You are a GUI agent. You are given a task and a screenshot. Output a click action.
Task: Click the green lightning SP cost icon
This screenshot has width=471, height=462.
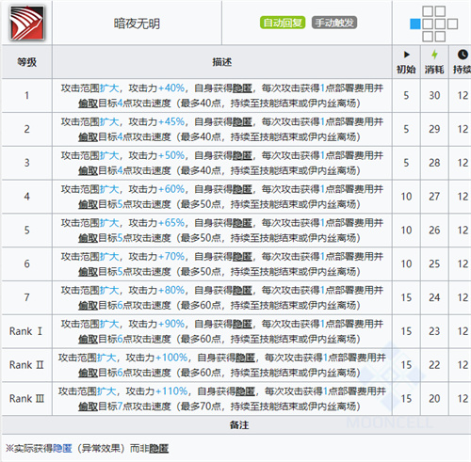[x=434, y=55]
